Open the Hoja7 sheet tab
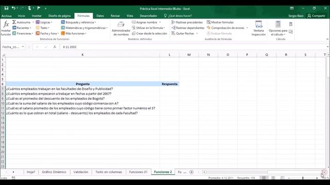 point(31,172)
